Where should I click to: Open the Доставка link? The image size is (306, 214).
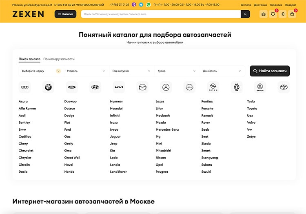(260, 5)
